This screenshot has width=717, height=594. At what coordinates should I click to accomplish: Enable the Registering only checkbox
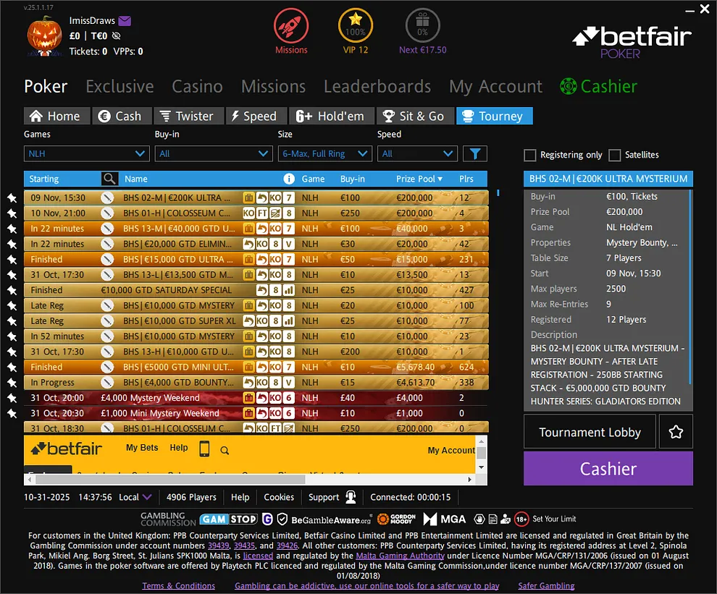coord(528,155)
